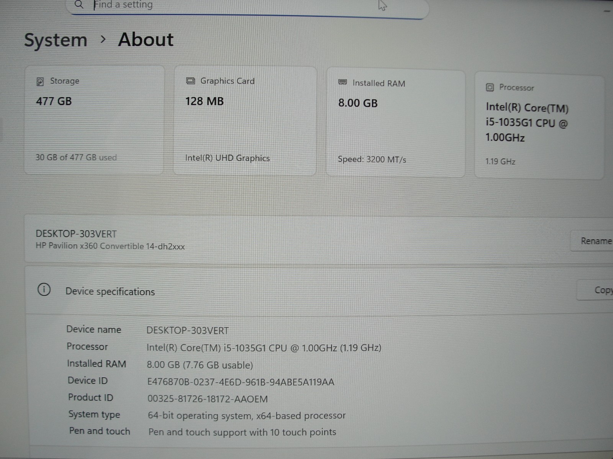The image size is (613, 459).
Task: Select 'HP Pavilion x360 Convertible 14-dh2xxx' text
Action: coord(110,246)
